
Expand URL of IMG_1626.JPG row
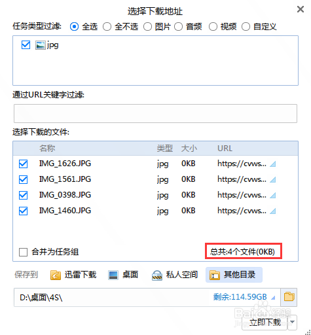tap(273, 164)
